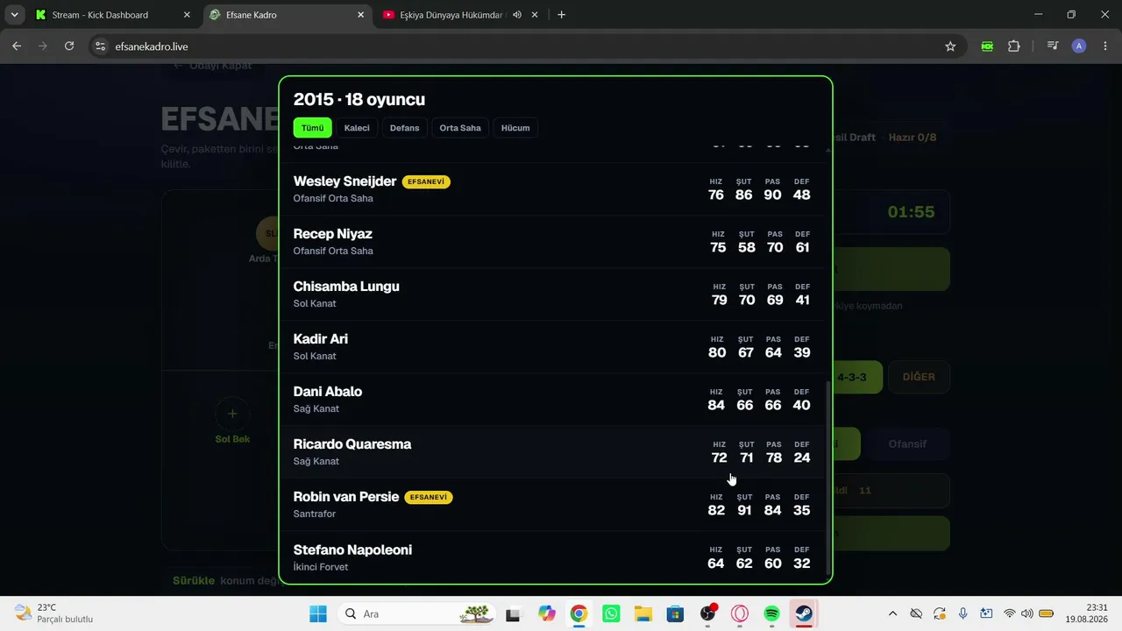Click the Sol Bek plus slot

pos(232,414)
